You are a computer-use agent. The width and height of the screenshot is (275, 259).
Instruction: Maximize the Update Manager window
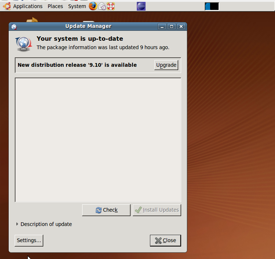click(172, 26)
